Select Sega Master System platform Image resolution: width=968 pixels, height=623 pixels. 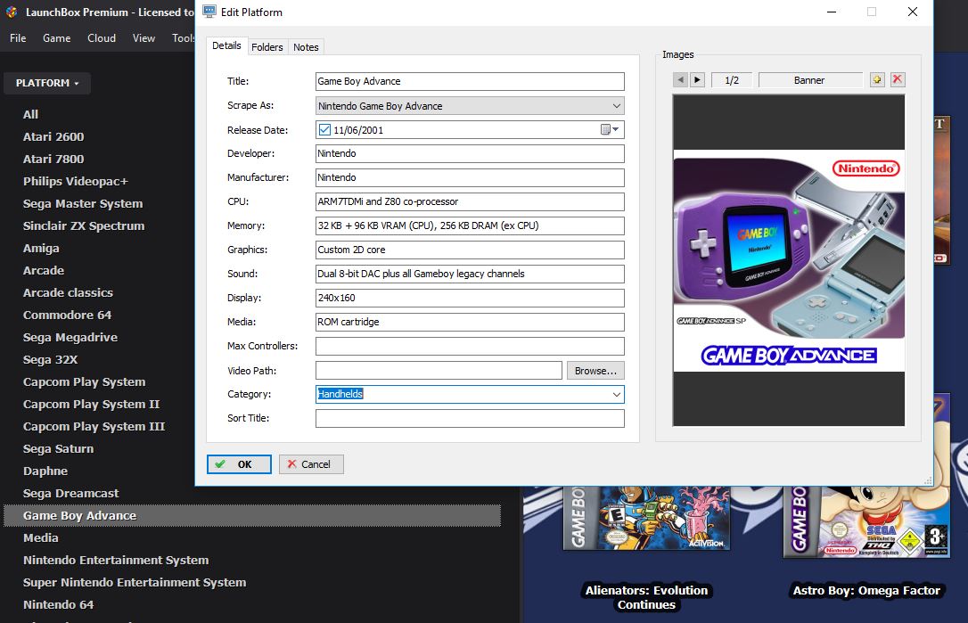coord(83,203)
